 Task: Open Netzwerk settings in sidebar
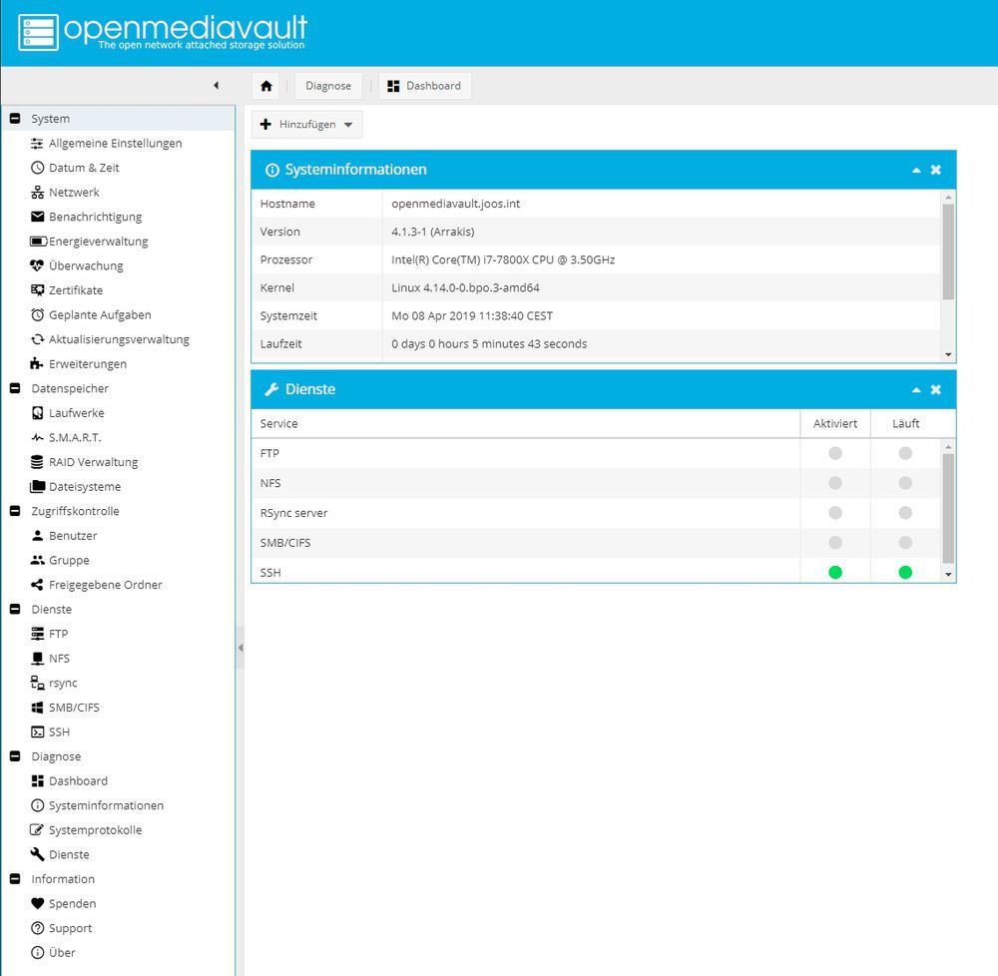tap(74, 193)
